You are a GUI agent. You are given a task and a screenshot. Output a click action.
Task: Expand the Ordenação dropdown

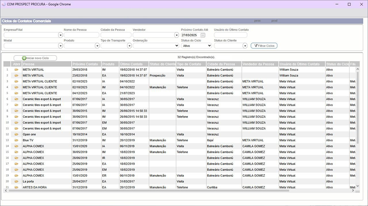click(x=177, y=46)
